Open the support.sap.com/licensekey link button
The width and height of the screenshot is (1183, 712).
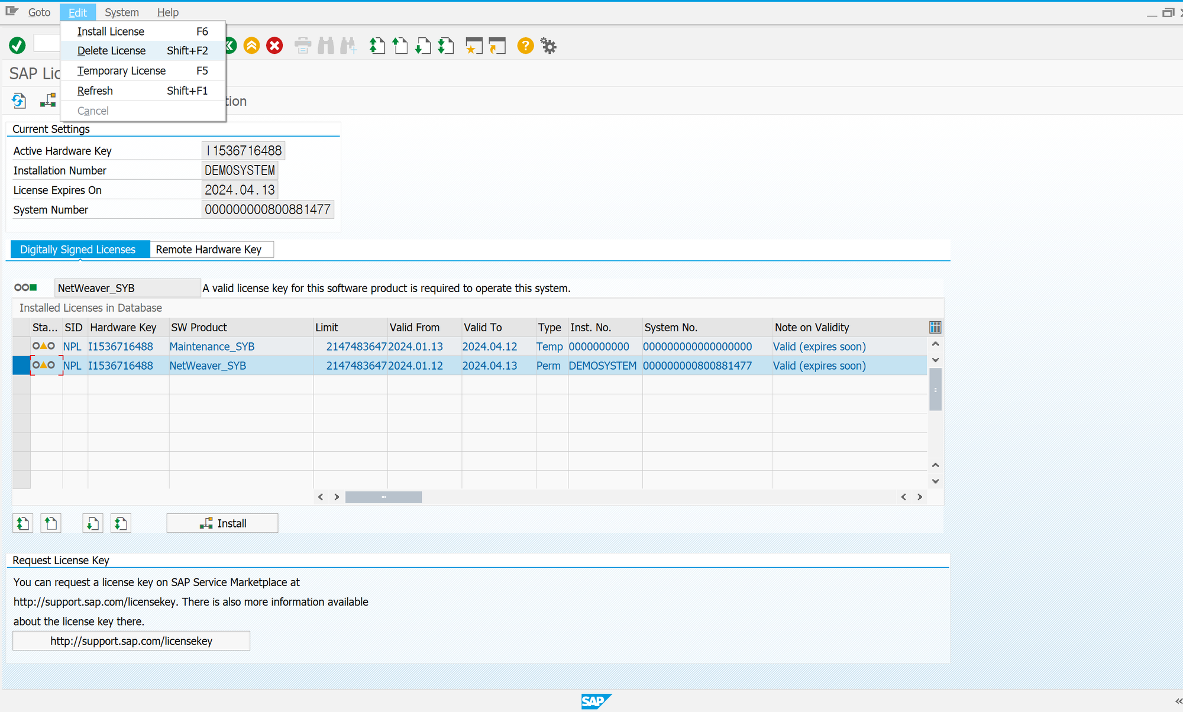[131, 641]
